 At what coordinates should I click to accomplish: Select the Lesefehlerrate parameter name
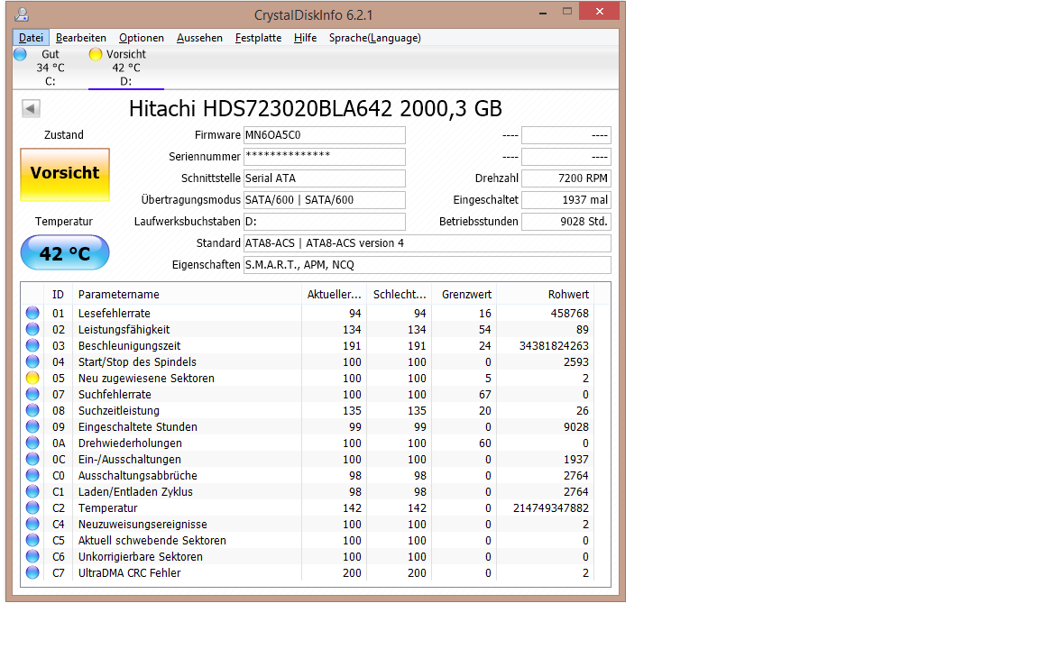(x=114, y=314)
